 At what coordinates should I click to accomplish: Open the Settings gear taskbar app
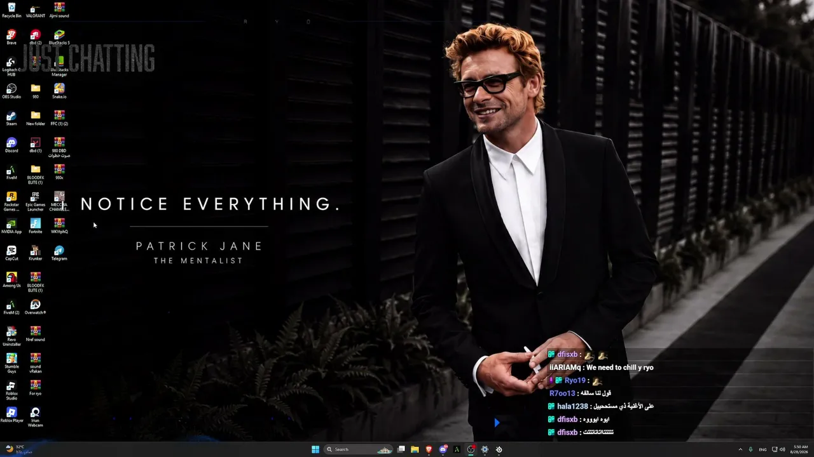[485, 449]
